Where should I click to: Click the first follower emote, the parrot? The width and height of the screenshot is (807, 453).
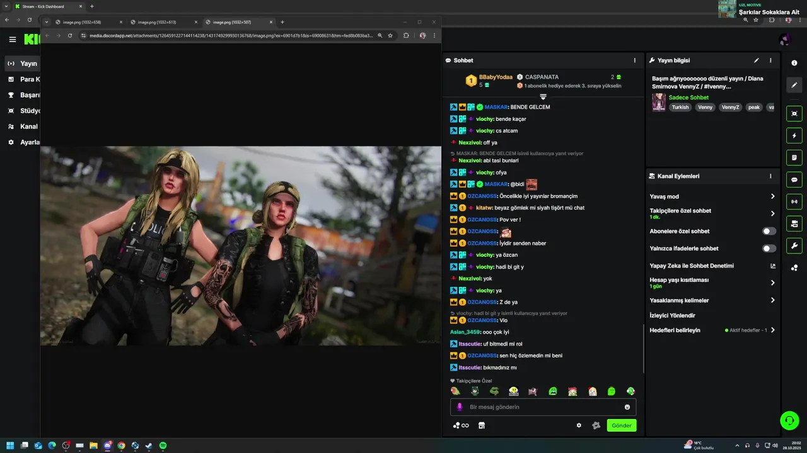coord(455,391)
